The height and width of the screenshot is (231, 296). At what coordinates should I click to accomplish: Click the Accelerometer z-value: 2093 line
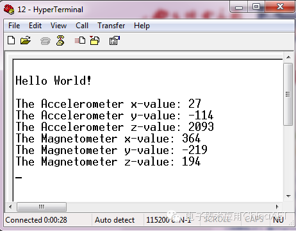pyautogui.click(x=115, y=127)
